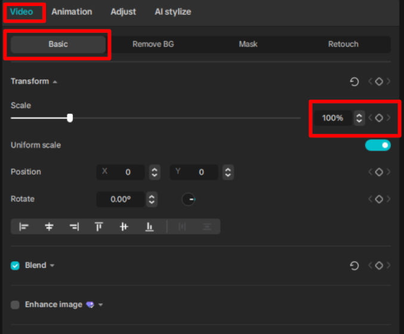Select the Retouch sub-tab

click(343, 44)
